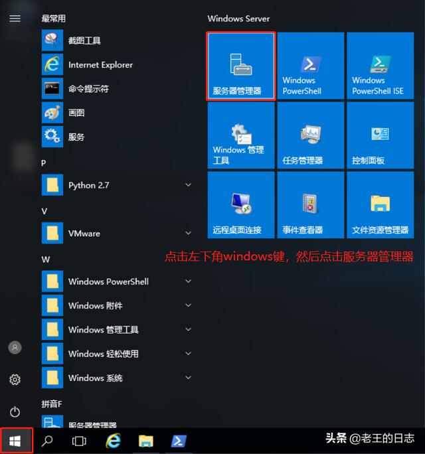
Task: Click the Python 2.7 folder icon
Action: point(52,185)
